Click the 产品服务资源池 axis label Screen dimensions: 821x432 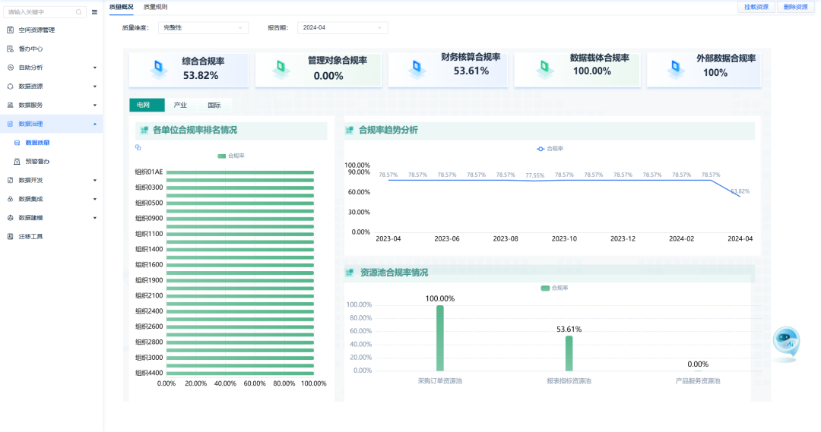pyautogui.click(x=697, y=381)
